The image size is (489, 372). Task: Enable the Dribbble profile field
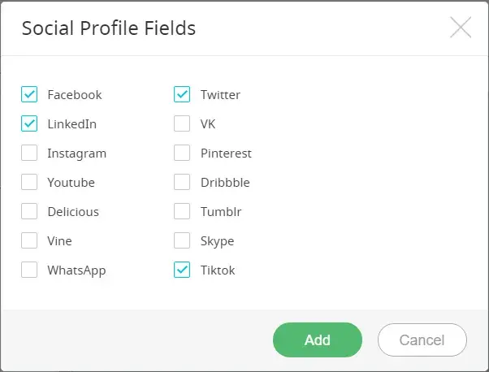[x=182, y=183]
